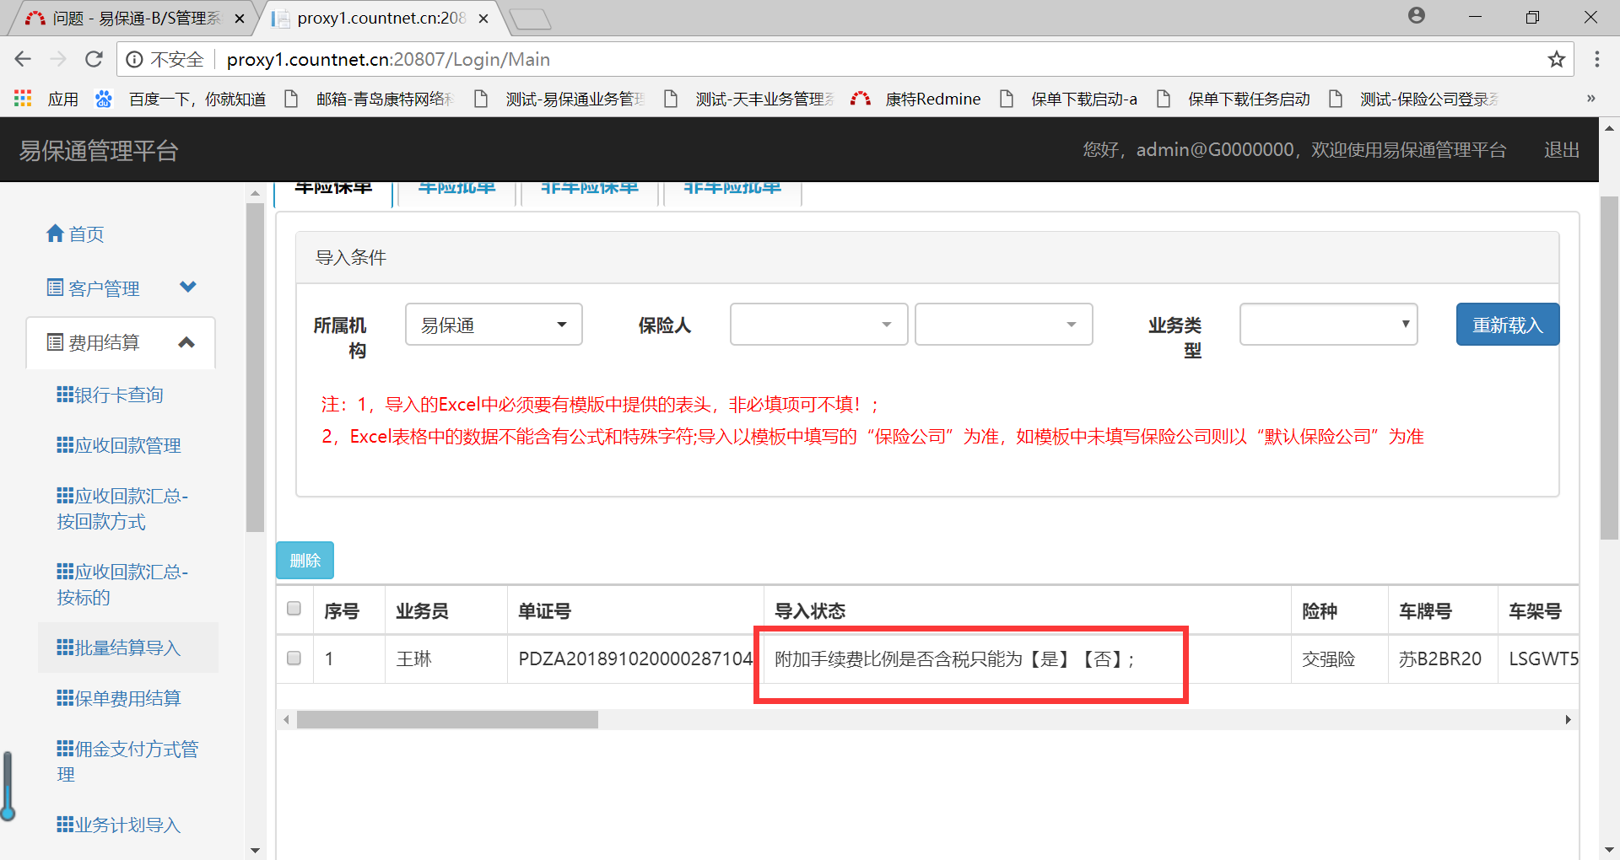
Task: View site info for the 不安全 warning
Action: (x=165, y=59)
